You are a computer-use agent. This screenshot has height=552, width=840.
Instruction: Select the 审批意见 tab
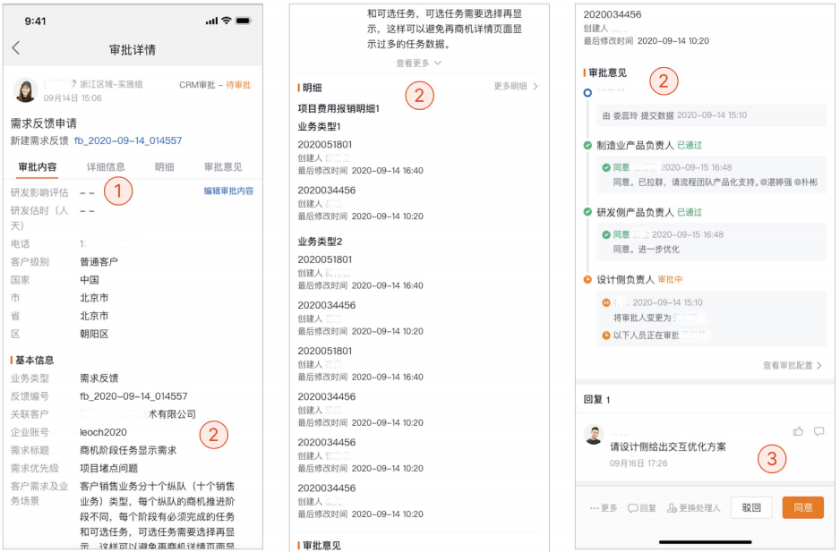point(223,167)
